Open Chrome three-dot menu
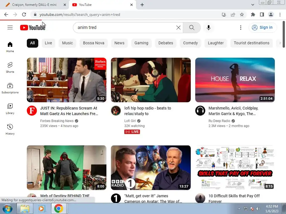The height and width of the screenshot is (214, 286). 280,14
